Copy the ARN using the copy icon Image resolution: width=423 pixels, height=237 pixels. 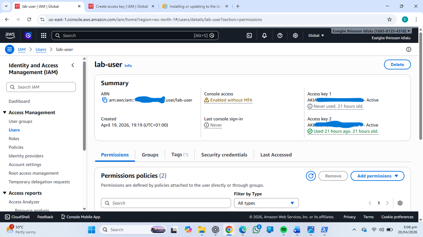tap(105, 100)
